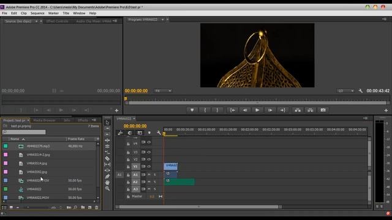Image resolution: width=392 pixels, height=220 pixels.
Task: Click New Bin folder icon
Action: (x=83, y=207)
